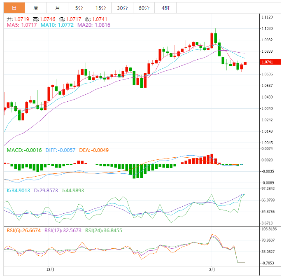Click the MACD:-0.0016 indicator label
This screenshot has width=284, height=280.
pyautogui.click(x=24, y=150)
